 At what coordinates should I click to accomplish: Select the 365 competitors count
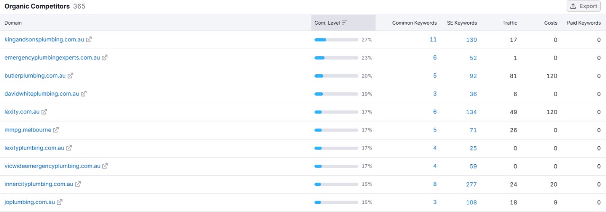80,7
